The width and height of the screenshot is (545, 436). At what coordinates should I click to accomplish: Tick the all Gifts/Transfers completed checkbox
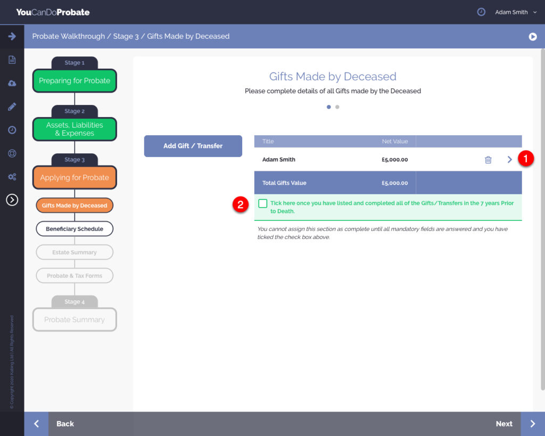point(263,203)
